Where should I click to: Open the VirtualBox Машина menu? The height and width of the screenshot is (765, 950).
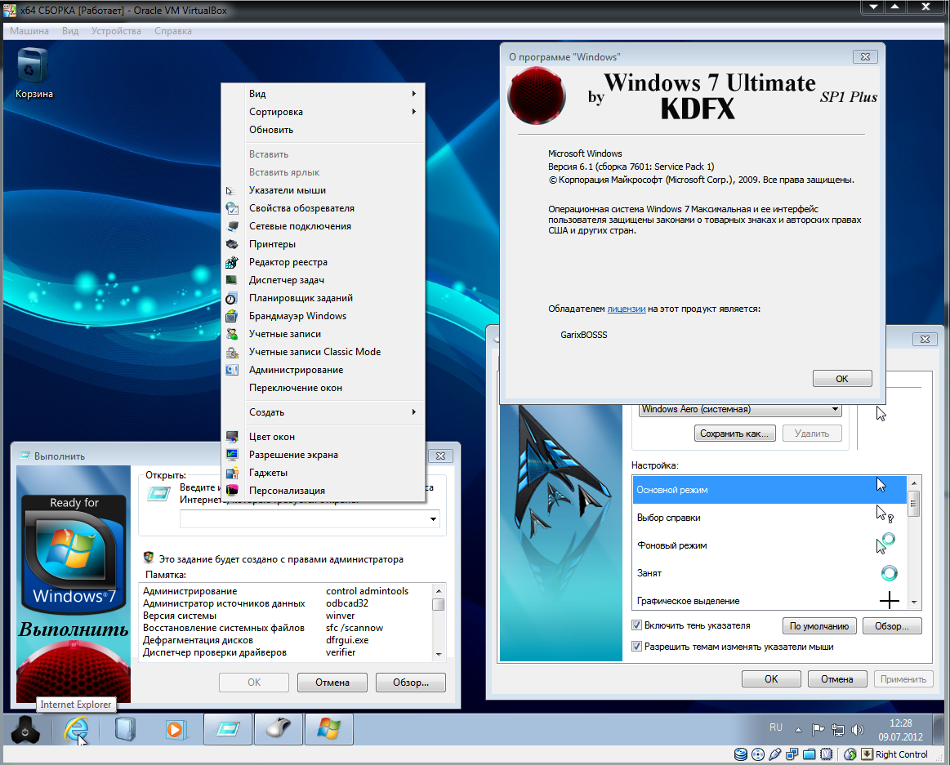point(29,31)
